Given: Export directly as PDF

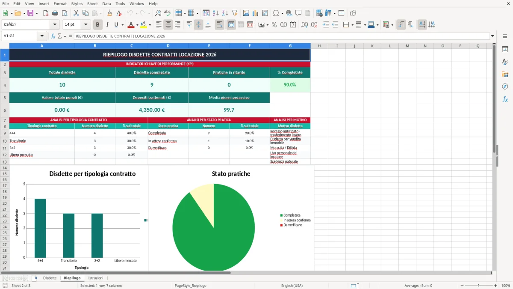Looking at the screenshot, I should click(x=46, y=13).
